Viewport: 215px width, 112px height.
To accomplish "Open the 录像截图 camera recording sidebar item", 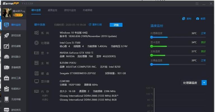I will [x=14, y=67].
